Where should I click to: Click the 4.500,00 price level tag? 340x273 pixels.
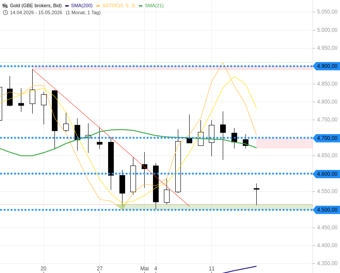[326, 210]
